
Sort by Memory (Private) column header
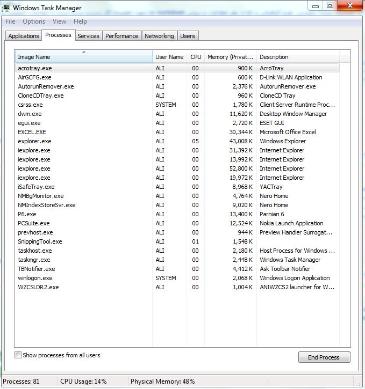click(231, 57)
